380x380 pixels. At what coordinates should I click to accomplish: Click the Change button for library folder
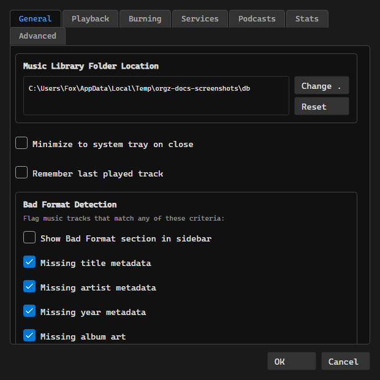[322, 86]
